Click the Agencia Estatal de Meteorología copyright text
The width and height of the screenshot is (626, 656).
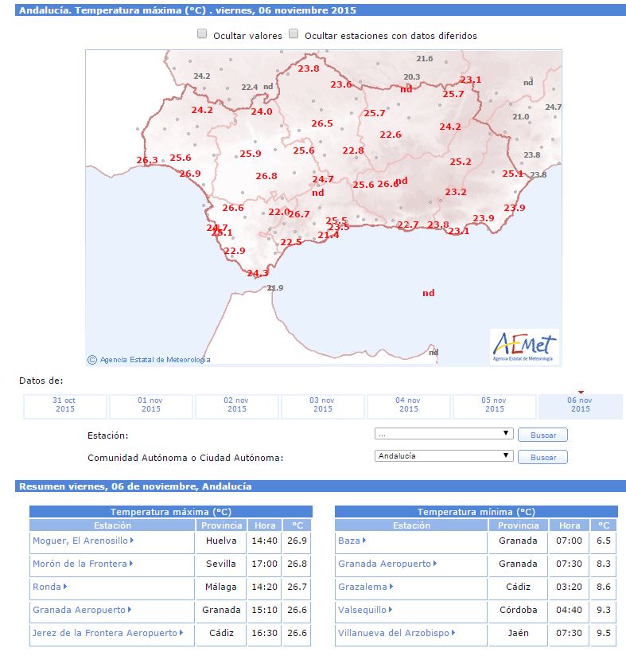pyautogui.click(x=149, y=360)
